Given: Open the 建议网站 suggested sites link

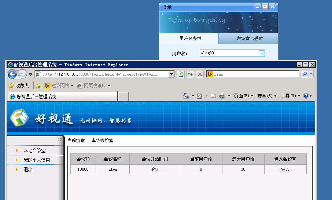Looking at the screenshot, I should pyautogui.click(x=59, y=86).
